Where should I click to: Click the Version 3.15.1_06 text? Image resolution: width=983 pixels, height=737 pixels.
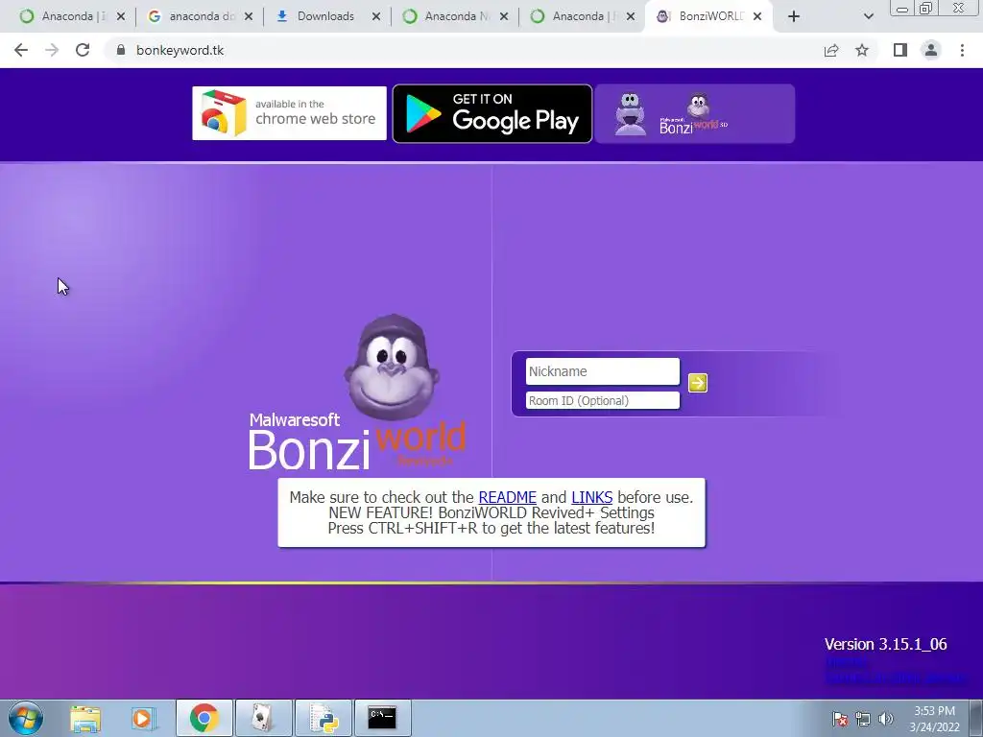pos(885,644)
